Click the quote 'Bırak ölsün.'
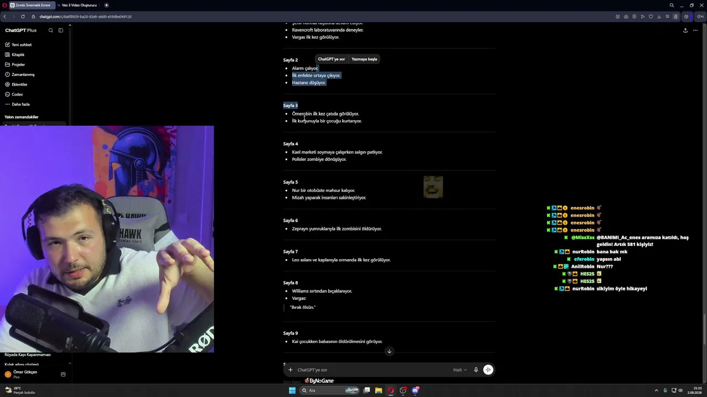This screenshot has width=707, height=397. [x=303, y=307]
